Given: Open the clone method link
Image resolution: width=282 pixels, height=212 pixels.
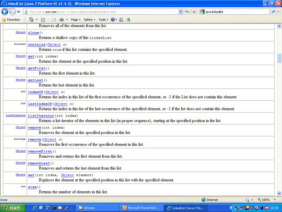Looking at the screenshot, I should pos(33,33).
